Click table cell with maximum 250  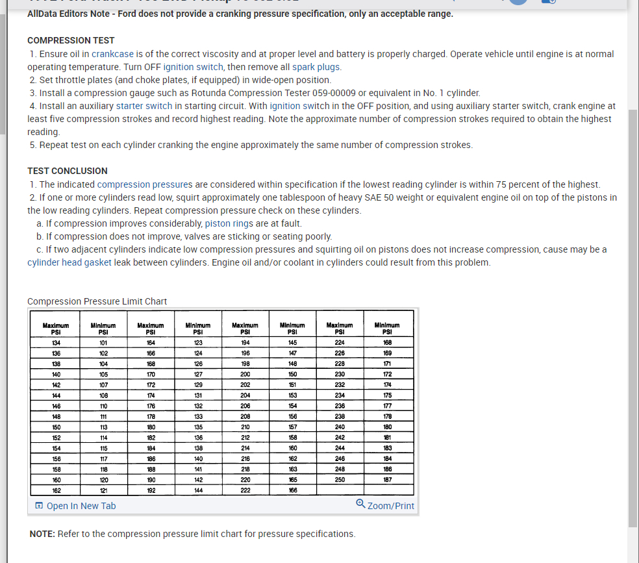click(340, 480)
